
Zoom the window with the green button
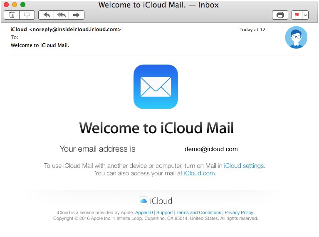point(23,5)
